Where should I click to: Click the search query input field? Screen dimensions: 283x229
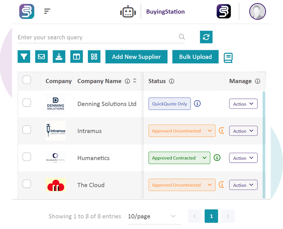[96, 37]
